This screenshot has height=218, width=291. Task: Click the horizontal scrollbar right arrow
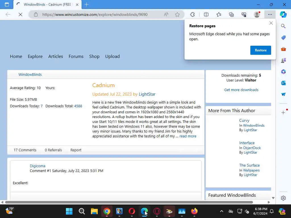(269, 202)
